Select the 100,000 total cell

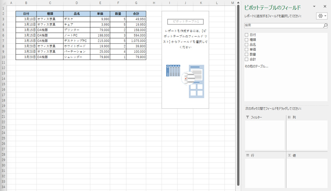(136, 52)
